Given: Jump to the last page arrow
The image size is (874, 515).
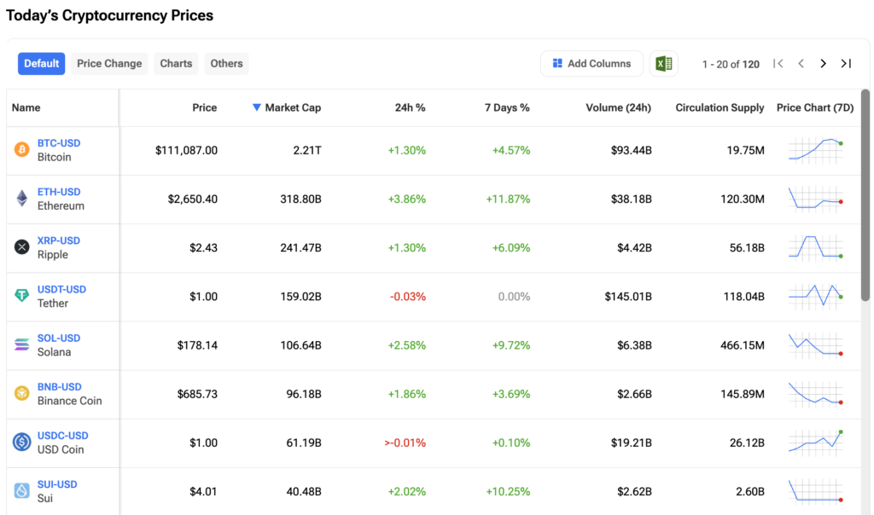Looking at the screenshot, I should pos(846,63).
